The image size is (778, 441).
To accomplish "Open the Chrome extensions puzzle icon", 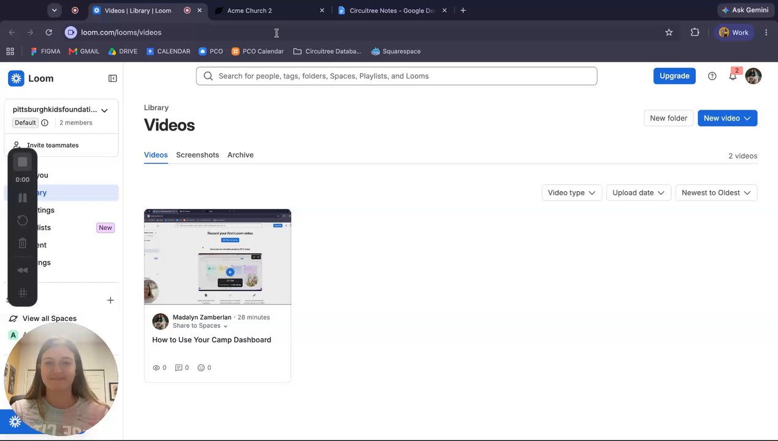I will [695, 32].
